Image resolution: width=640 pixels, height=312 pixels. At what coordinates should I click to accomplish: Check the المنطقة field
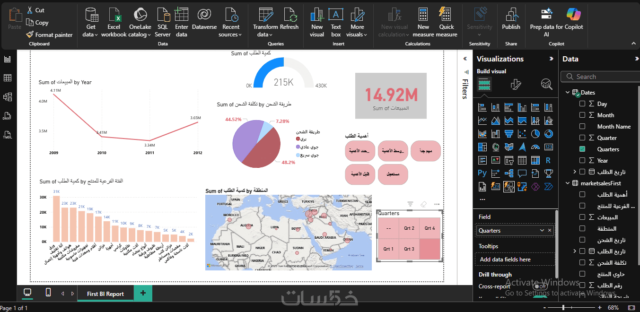(x=582, y=228)
